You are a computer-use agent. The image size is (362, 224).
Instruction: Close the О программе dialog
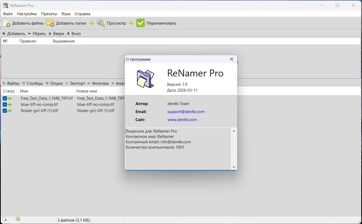[232, 59]
